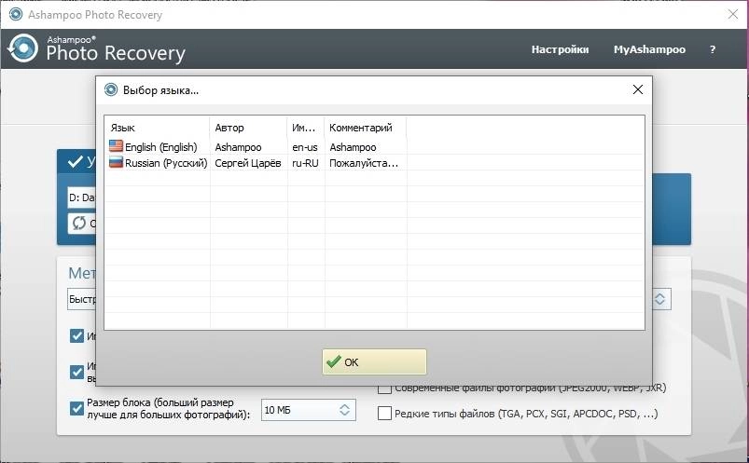
Task: Open the search method dropdown arrows at right
Action: (x=659, y=299)
